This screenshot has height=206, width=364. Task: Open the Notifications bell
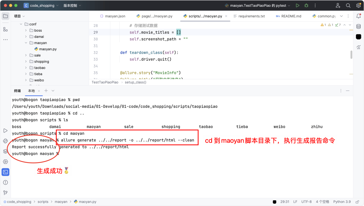click(x=359, y=16)
